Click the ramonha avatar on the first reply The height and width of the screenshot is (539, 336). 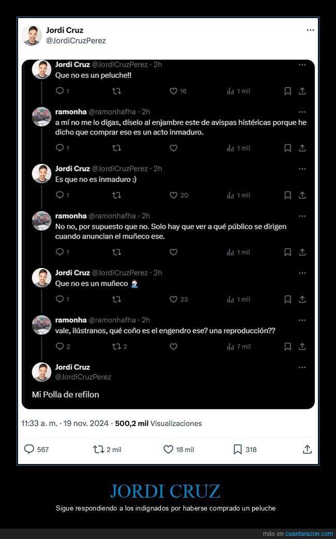click(41, 116)
